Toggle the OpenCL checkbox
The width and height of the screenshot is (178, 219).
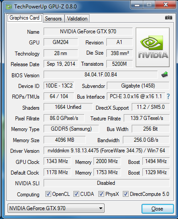tap(48, 194)
